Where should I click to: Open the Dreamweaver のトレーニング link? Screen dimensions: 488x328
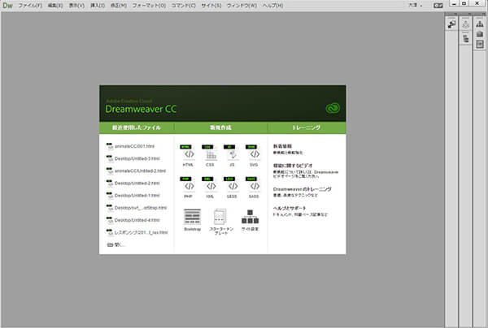pyautogui.click(x=303, y=189)
